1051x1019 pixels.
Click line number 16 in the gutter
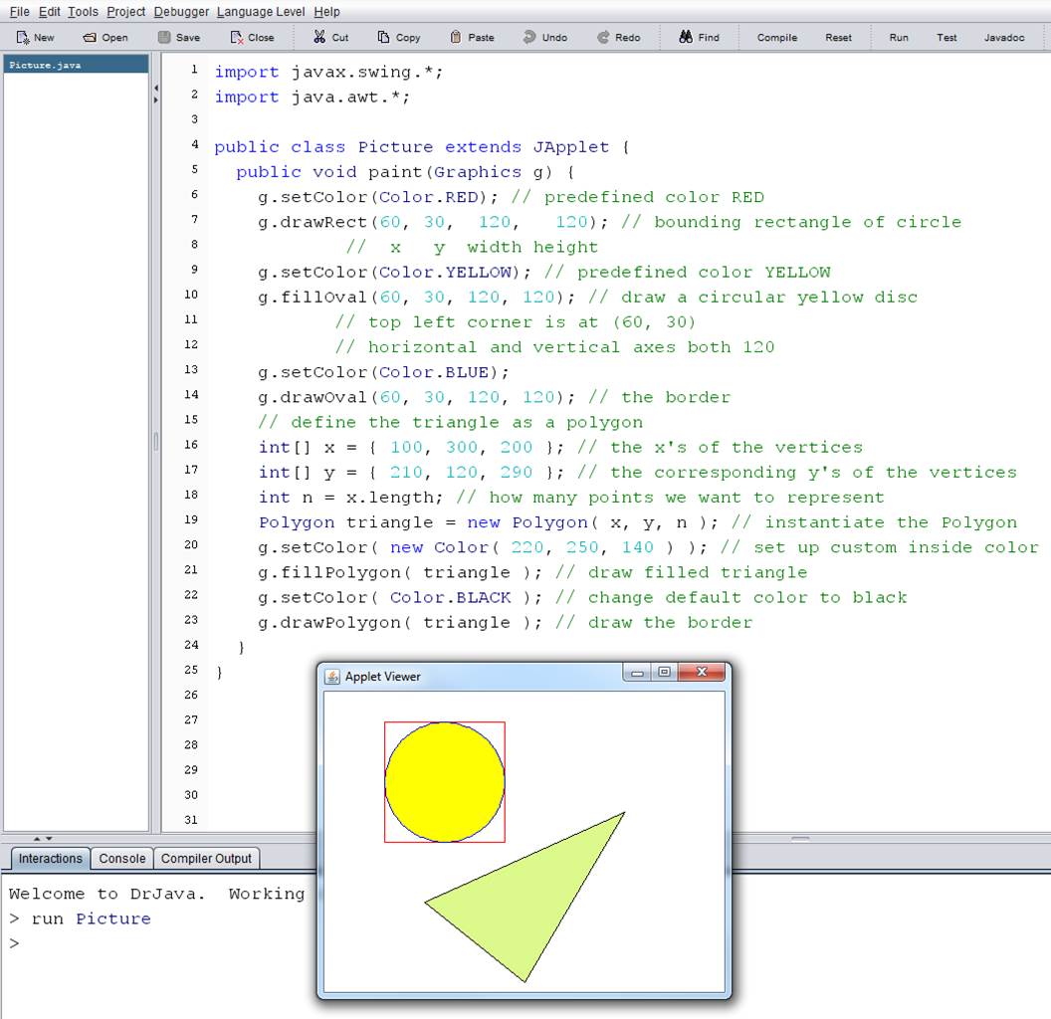[x=191, y=445]
